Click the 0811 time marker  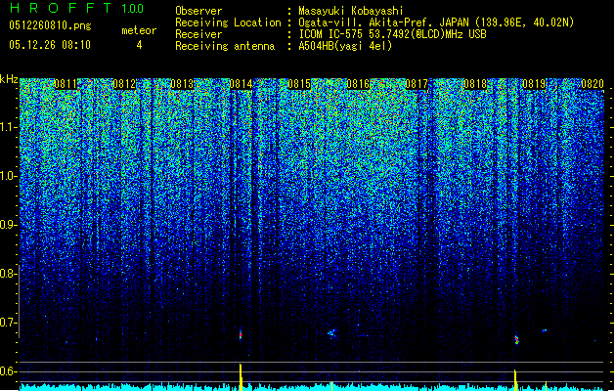coord(66,84)
